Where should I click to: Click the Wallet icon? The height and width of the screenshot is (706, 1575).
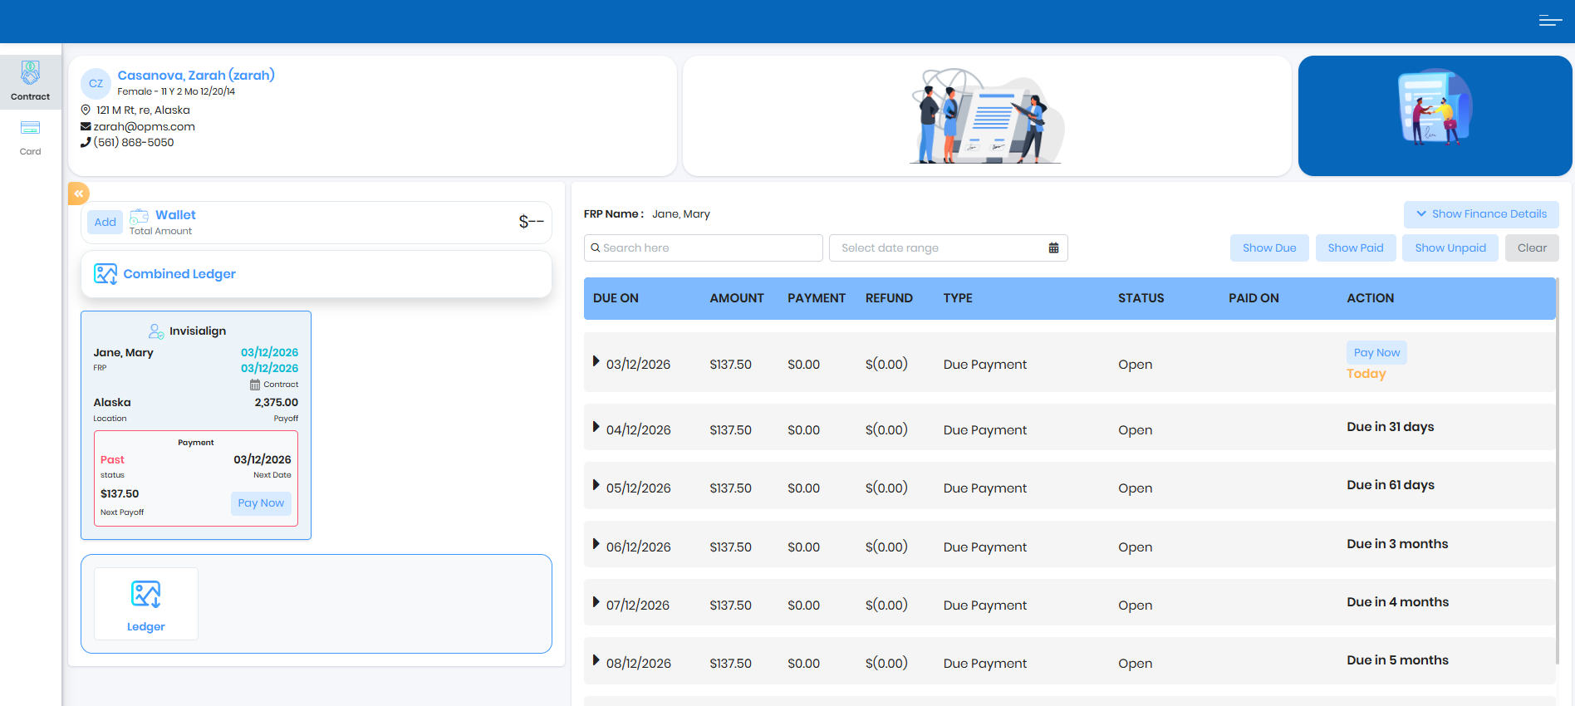click(x=139, y=216)
